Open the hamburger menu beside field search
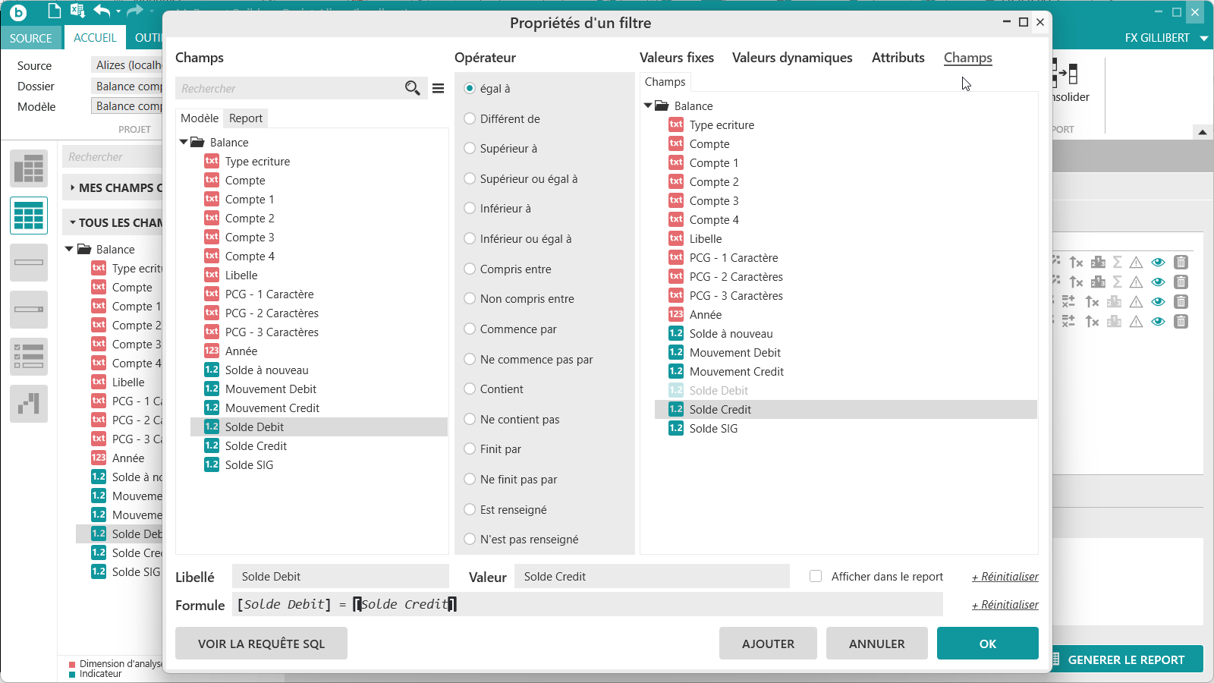This screenshot has width=1214, height=683. pyautogui.click(x=438, y=88)
